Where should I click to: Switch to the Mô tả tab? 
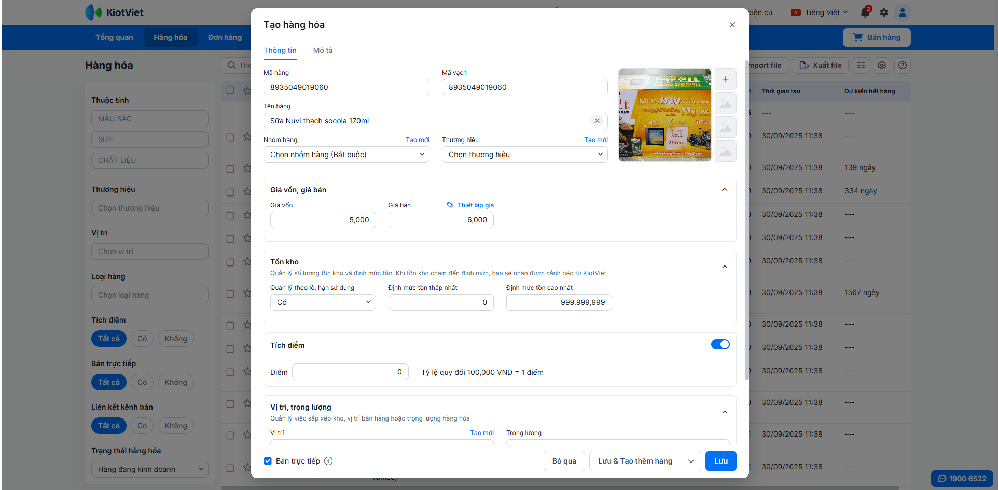point(323,50)
